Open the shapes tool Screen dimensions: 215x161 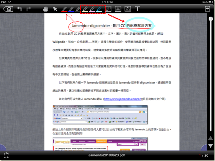(x=108, y=9)
